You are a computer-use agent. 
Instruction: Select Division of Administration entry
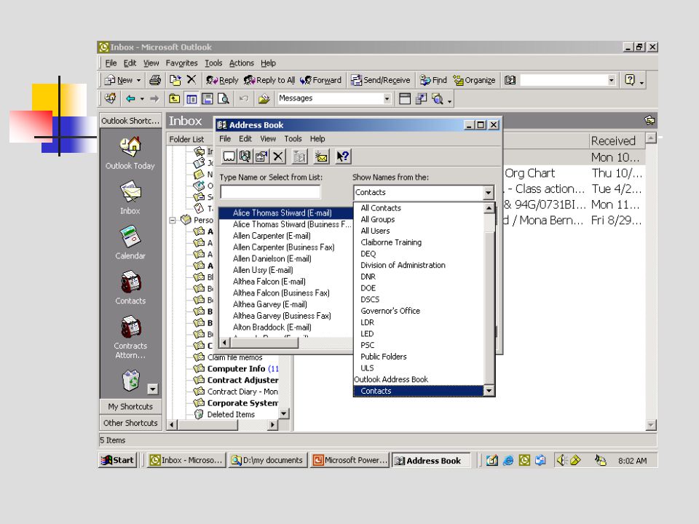pyautogui.click(x=403, y=265)
